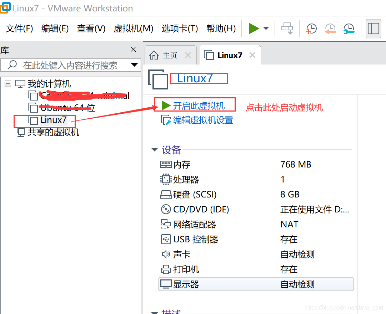Image resolution: width=386 pixels, height=314 pixels.
Task: Click the CD/DVD (IDE) disc icon
Action: [166, 209]
